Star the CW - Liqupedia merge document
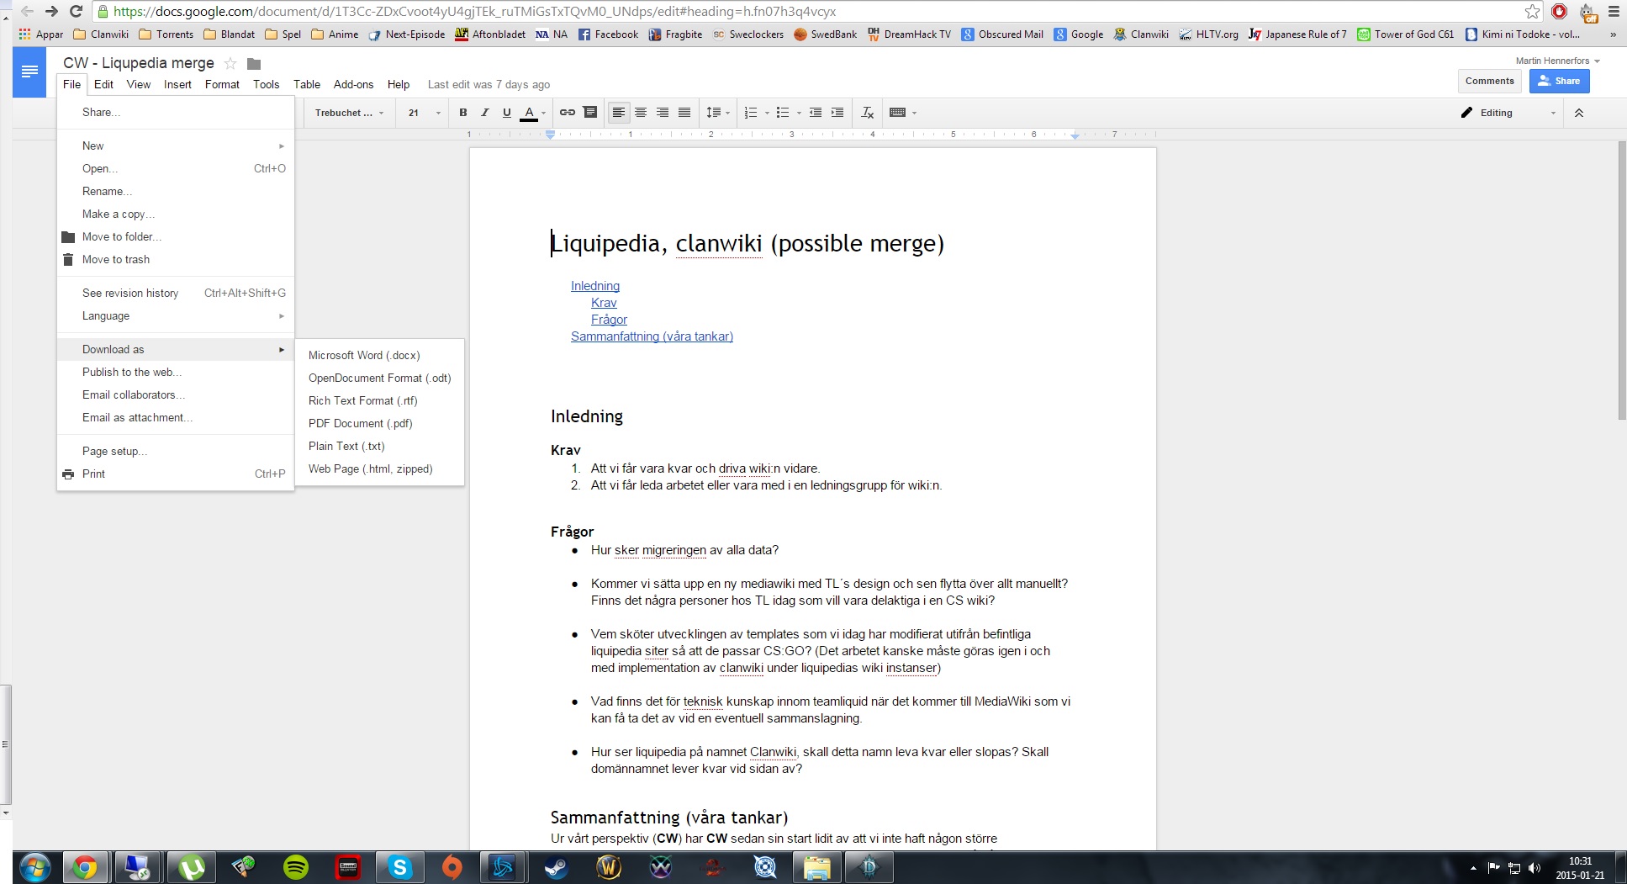 [x=230, y=64]
